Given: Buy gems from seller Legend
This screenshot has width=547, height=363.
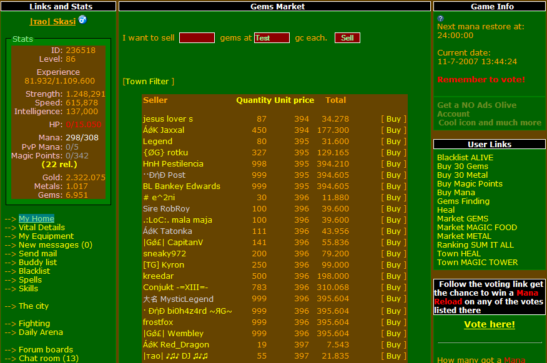Looking at the screenshot, I should tap(393, 142).
